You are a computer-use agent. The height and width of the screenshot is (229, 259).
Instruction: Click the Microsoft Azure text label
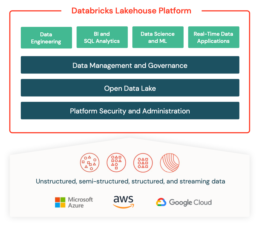click(x=80, y=202)
